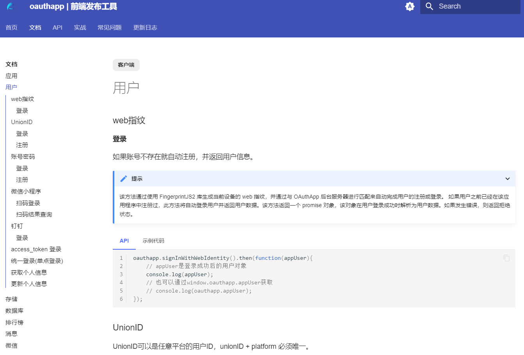524x355 pixels.
Task: Copy code using the clipboard icon
Action: tap(506, 258)
